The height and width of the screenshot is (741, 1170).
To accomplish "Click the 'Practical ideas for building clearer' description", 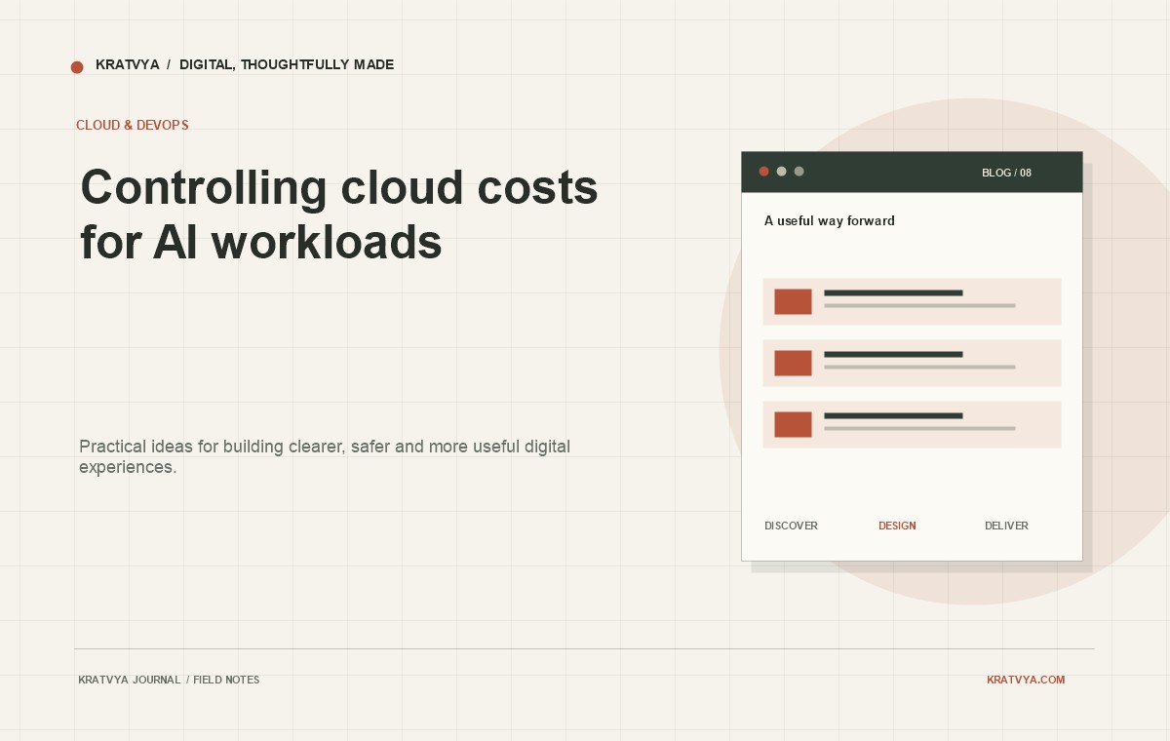I will (325, 456).
